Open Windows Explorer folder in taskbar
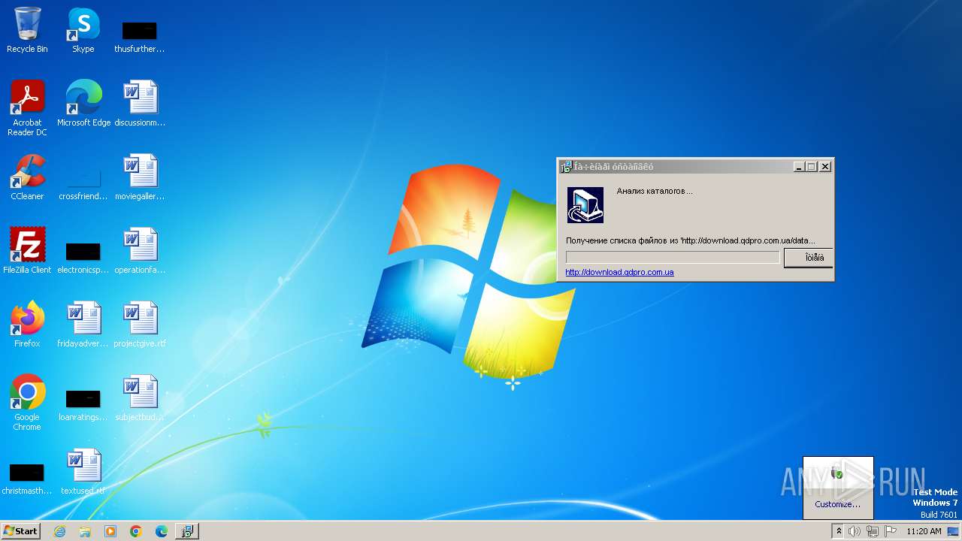962x541 pixels. point(85,531)
